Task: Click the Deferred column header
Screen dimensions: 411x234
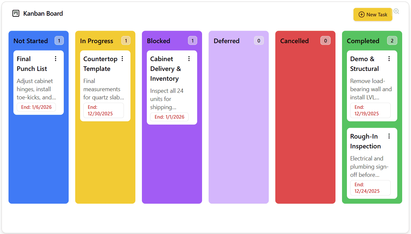Action: (227, 41)
